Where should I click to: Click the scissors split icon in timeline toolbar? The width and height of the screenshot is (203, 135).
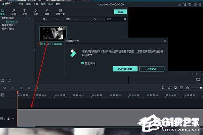click(x=29, y=88)
